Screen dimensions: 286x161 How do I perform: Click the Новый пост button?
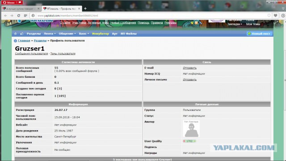point(259,34)
